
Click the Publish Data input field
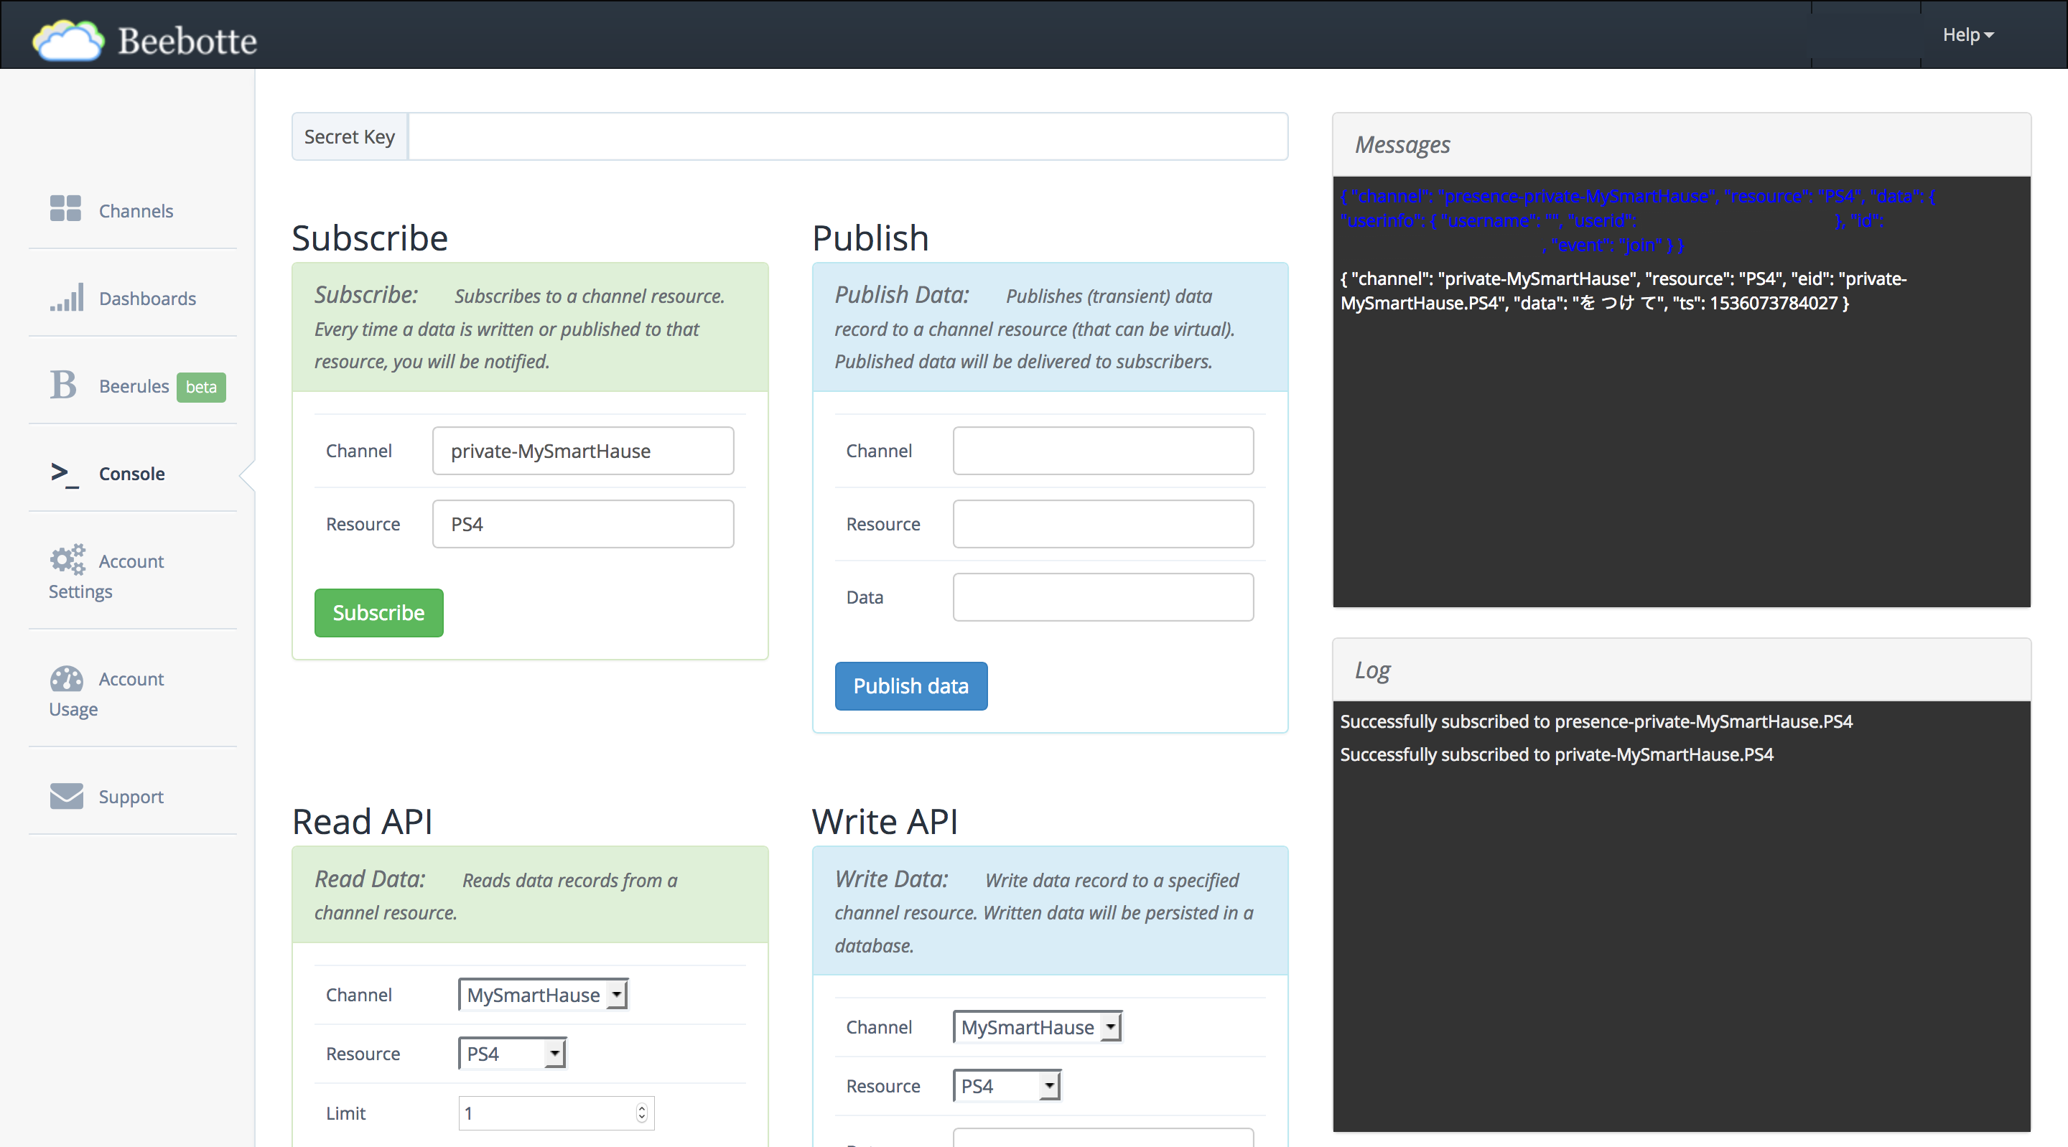coord(1102,597)
